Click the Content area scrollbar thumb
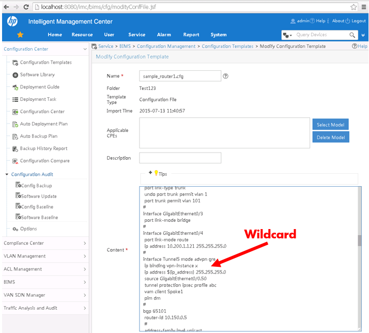Image resolution: width=369 pixels, height=333 pixels. coord(359,240)
